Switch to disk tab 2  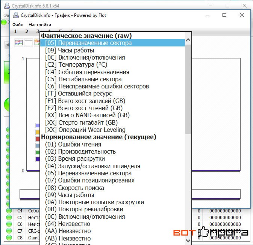(27, 31)
